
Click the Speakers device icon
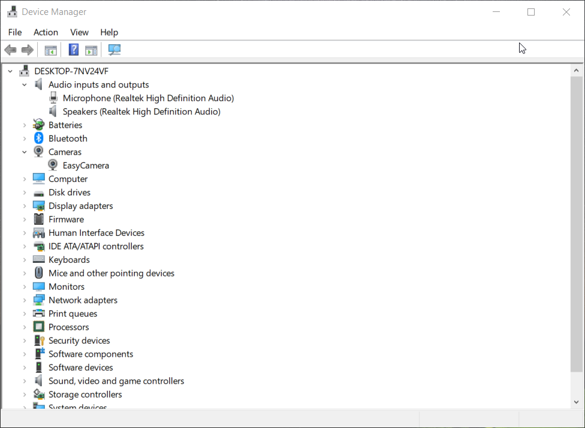coord(53,111)
